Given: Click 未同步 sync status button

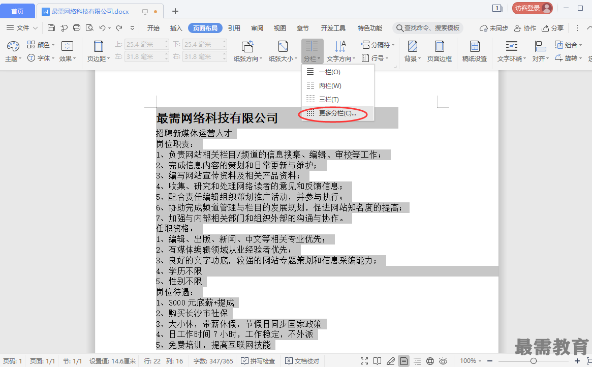Looking at the screenshot, I should pyautogui.click(x=493, y=28).
